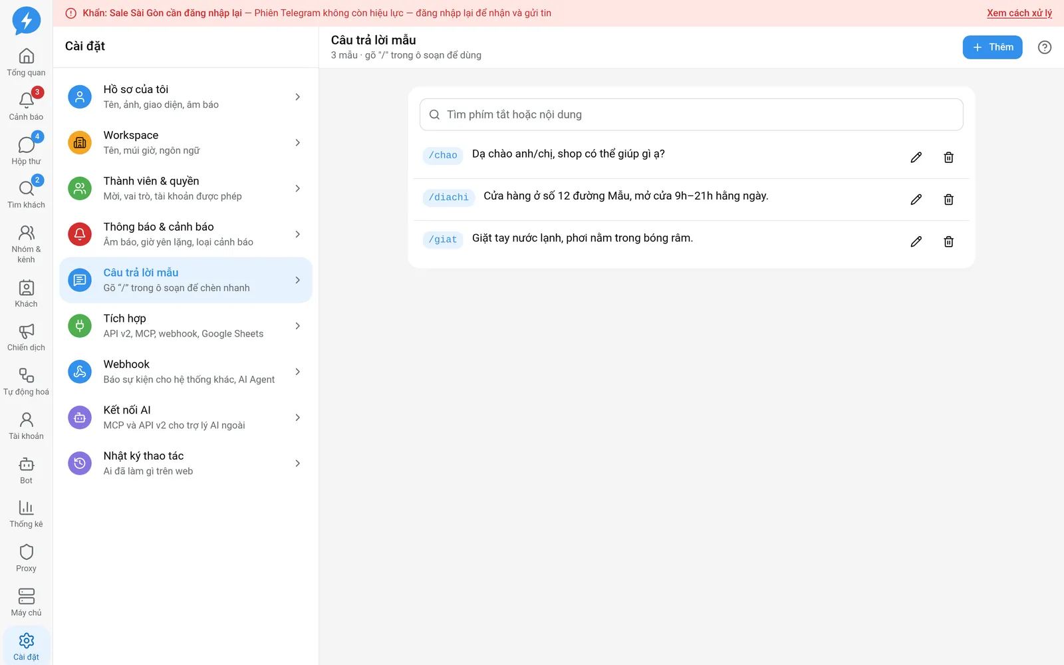
Task: Open the Cảnh báo bell icon
Action: point(27,100)
